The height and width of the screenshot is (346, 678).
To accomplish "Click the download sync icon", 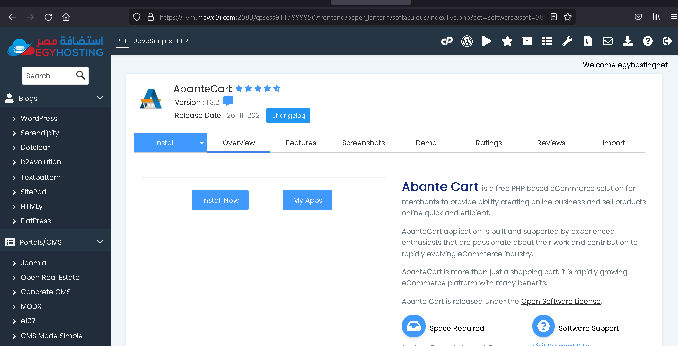I will click(x=628, y=41).
